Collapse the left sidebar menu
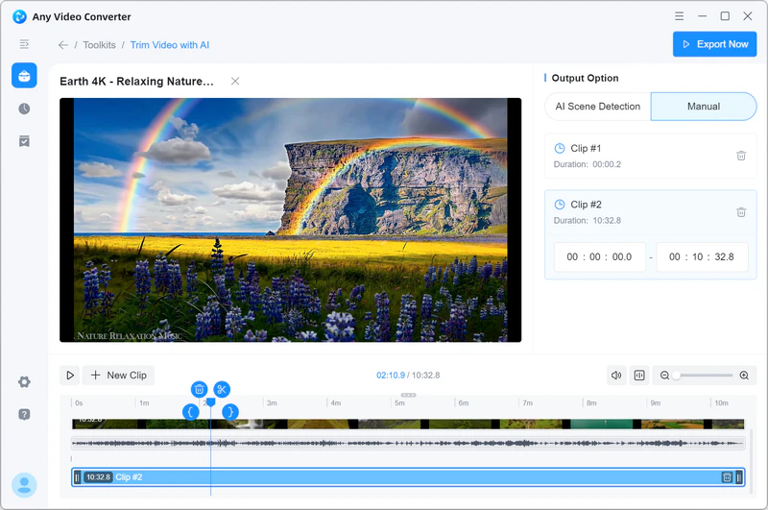This screenshot has height=510, width=768. (24, 44)
